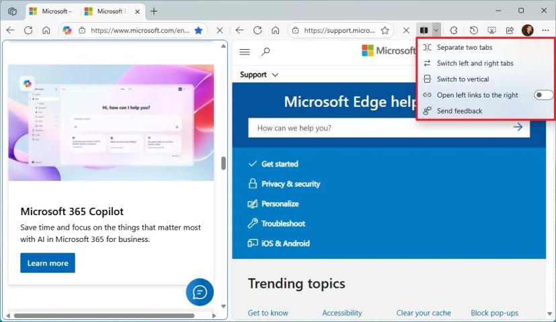
Task: Show site info lock for support.microsoft page
Action: pos(295,30)
